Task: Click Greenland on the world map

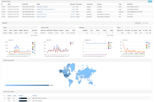Action: [x=73, y=67]
